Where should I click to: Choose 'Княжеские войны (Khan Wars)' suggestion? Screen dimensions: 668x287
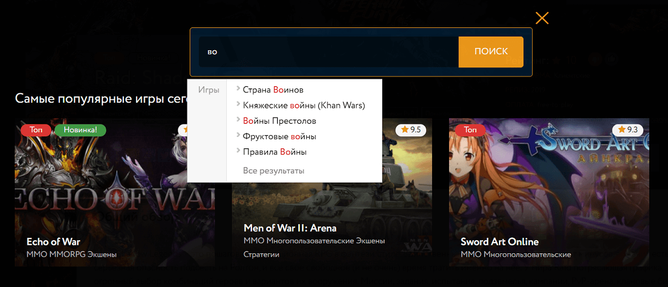tap(303, 106)
